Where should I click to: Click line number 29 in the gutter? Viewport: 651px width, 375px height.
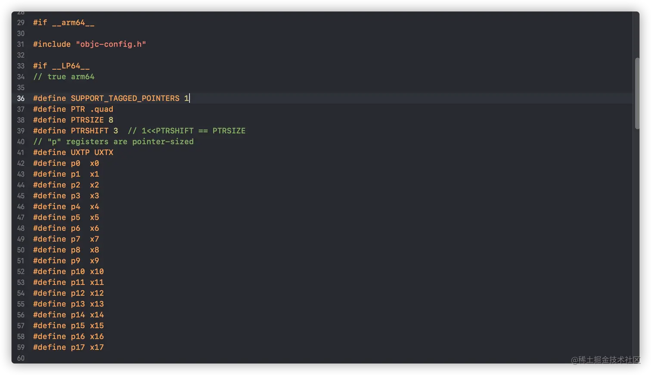pyautogui.click(x=21, y=23)
